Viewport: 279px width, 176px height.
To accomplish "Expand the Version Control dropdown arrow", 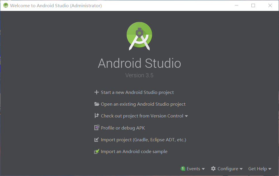I will [x=186, y=116].
